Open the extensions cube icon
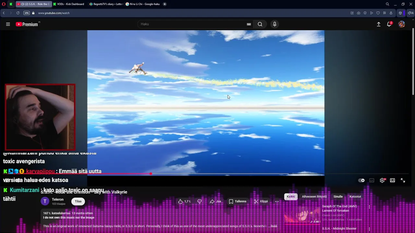415x233 pixels. 400,13
